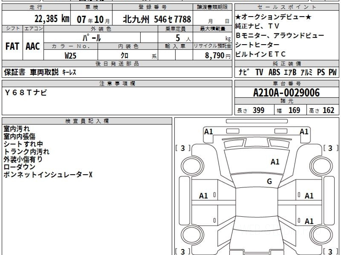Viewport: 341px width, 255px height.
Task: Select the length value 399
Action: click(x=259, y=110)
